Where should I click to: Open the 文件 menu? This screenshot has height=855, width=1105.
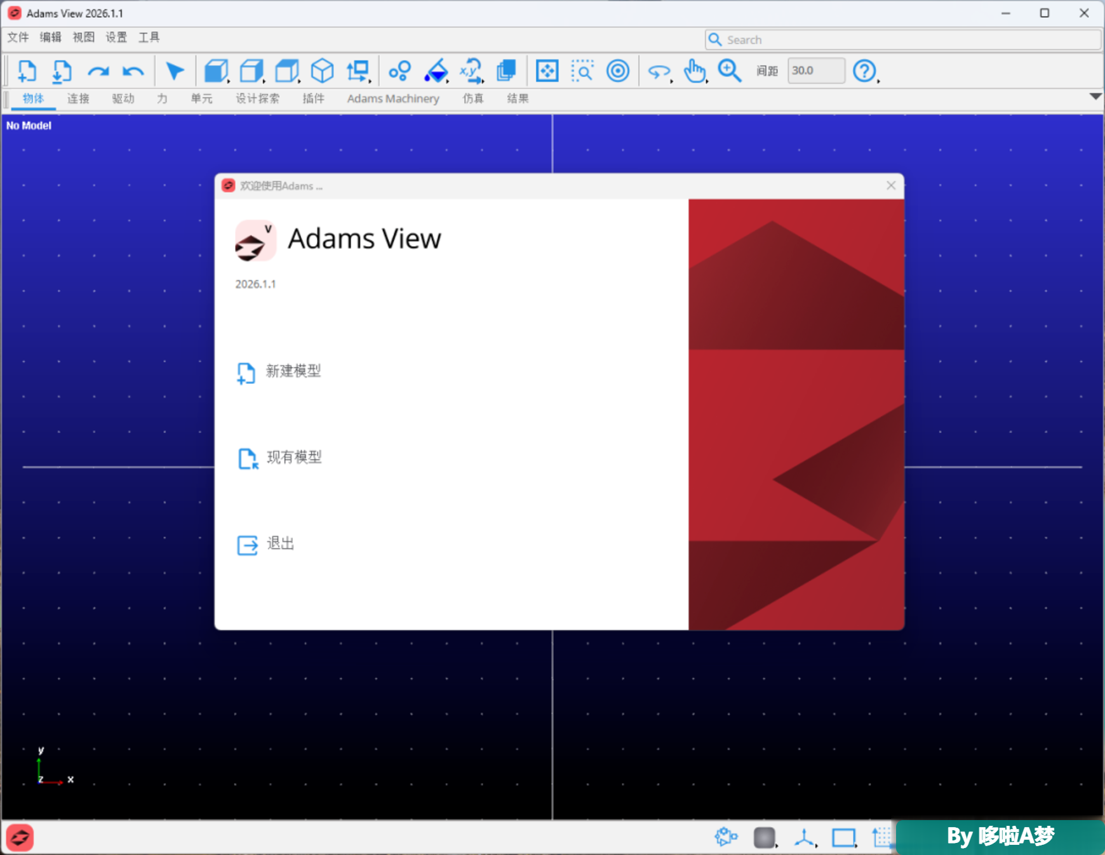18,37
